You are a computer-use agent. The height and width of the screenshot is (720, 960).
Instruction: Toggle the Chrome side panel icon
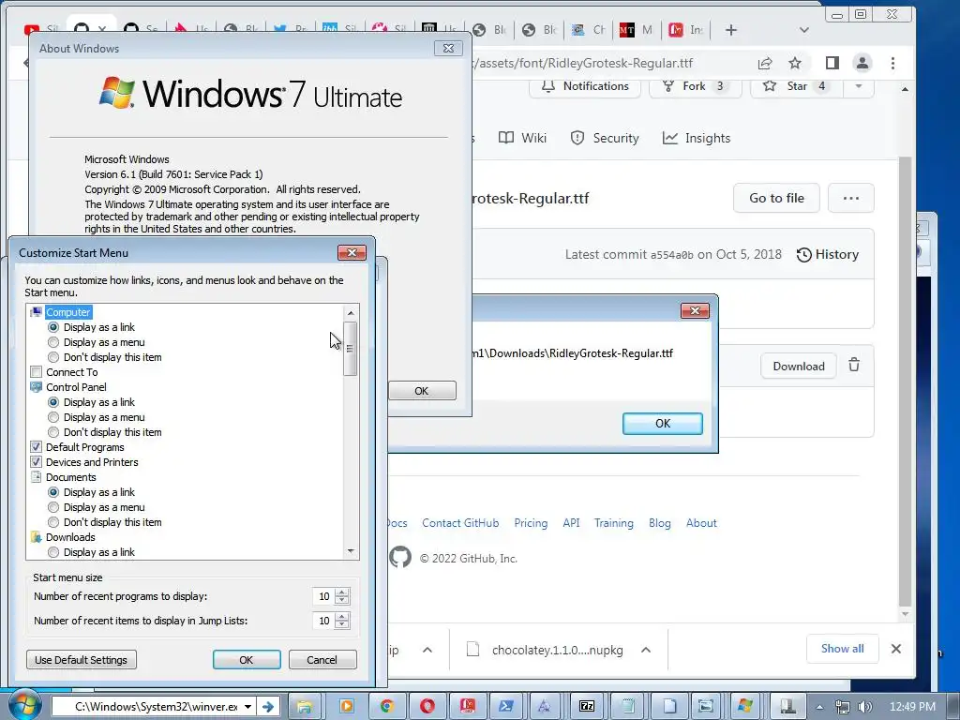[832, 63]
